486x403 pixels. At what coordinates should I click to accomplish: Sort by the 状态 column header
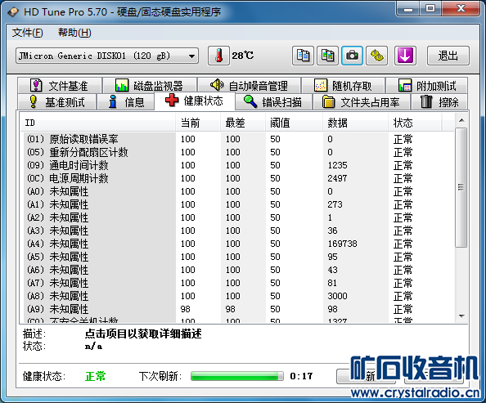pos(415,123)
